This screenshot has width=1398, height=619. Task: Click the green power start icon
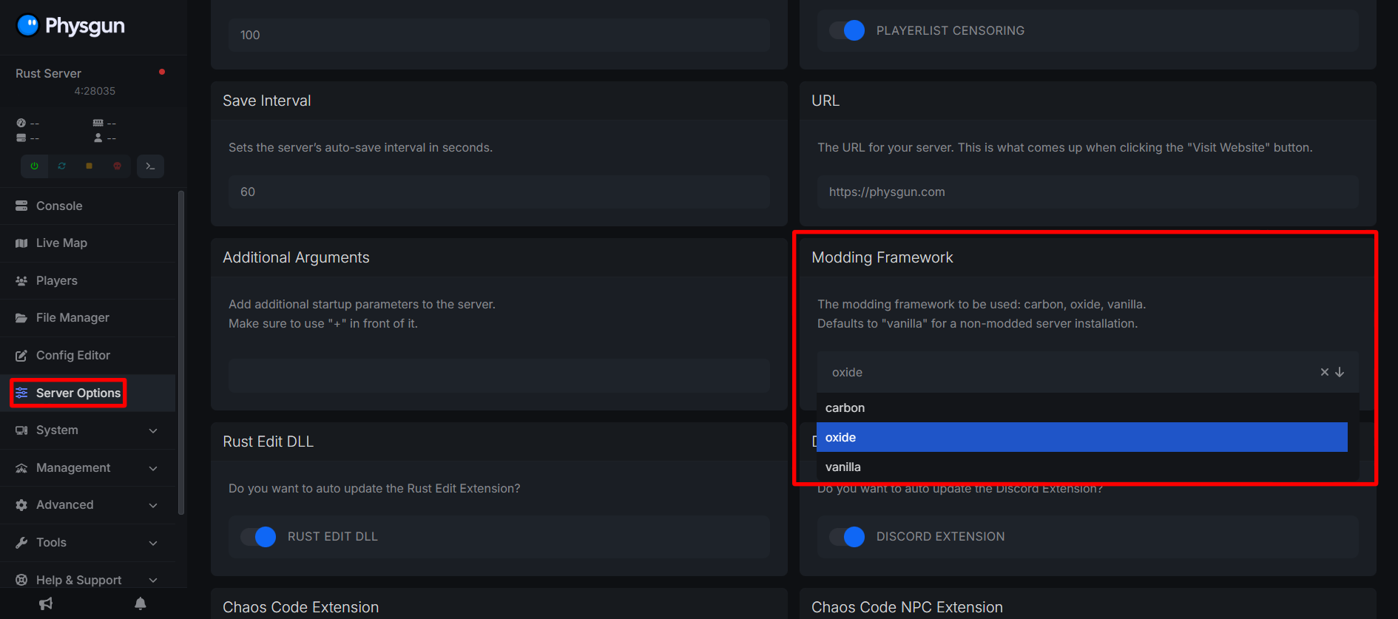pos(34,166)
